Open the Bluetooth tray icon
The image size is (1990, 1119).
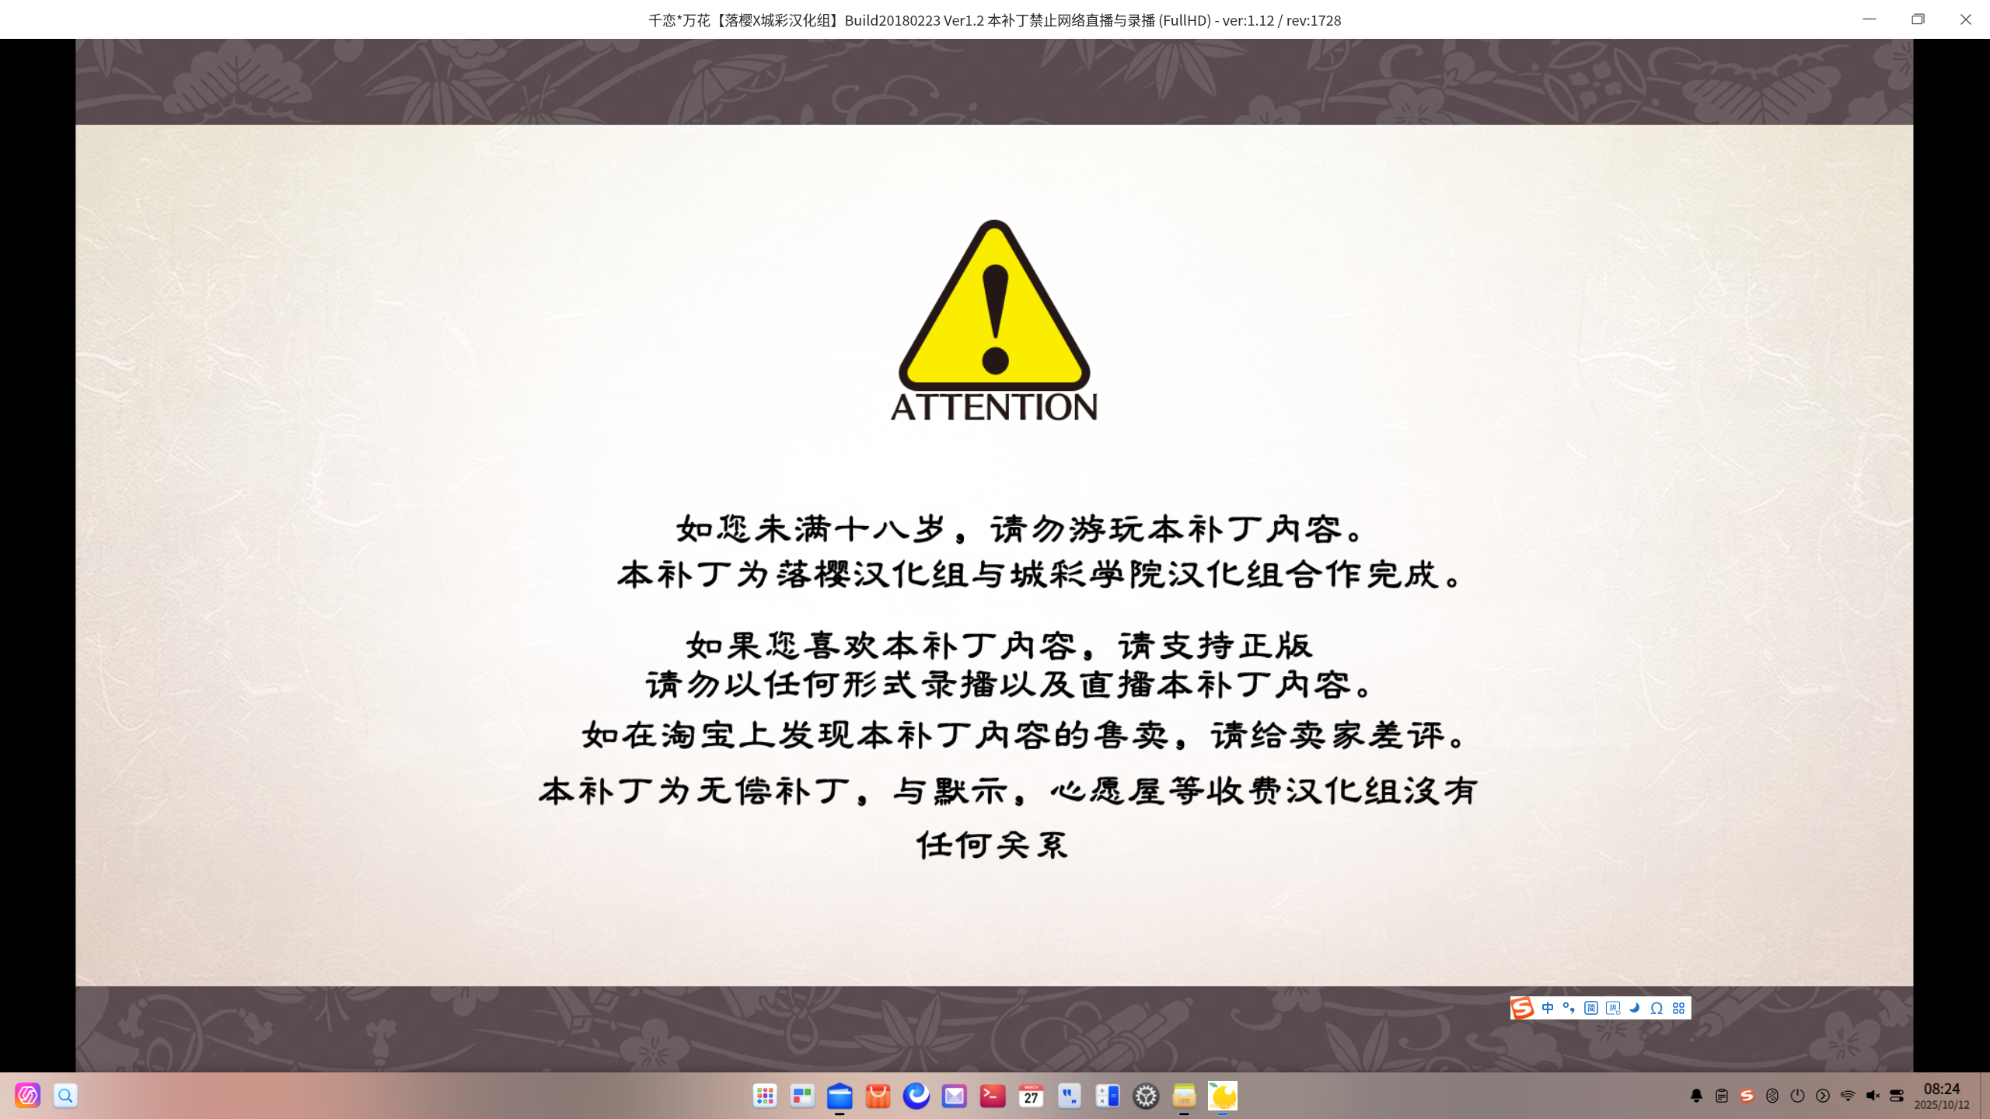[x=1772, y=1096]
